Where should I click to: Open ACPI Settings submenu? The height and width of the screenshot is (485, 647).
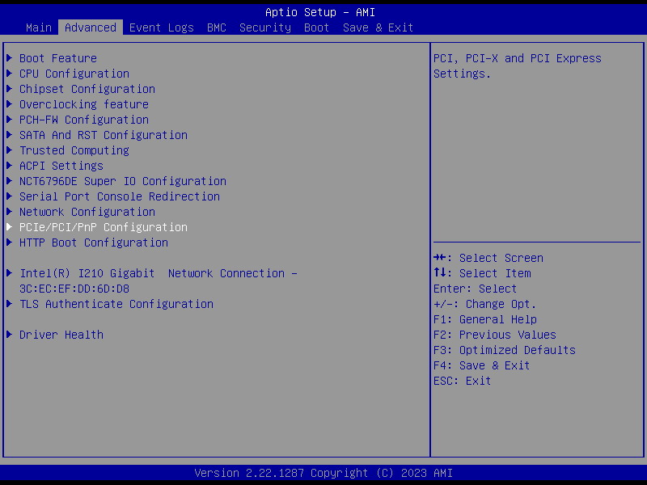[61, 166]
